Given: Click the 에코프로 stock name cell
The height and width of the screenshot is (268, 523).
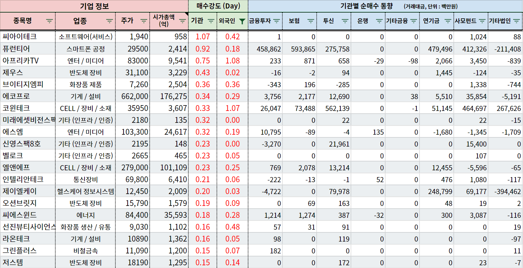Looking at the screenshot, I should (x=28, y=96).
